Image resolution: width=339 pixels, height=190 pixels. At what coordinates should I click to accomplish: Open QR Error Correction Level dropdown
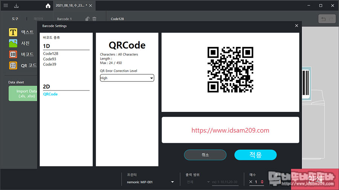[x=127, y=78]
